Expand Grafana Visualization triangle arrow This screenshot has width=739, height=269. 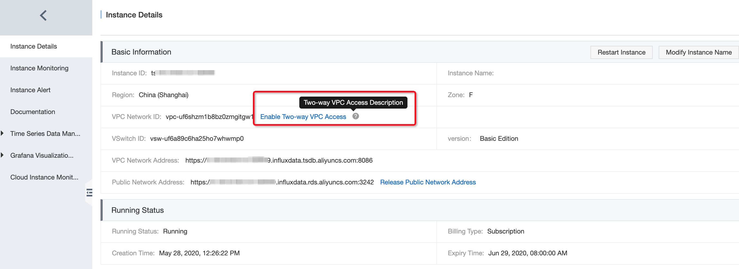(2, 155)
